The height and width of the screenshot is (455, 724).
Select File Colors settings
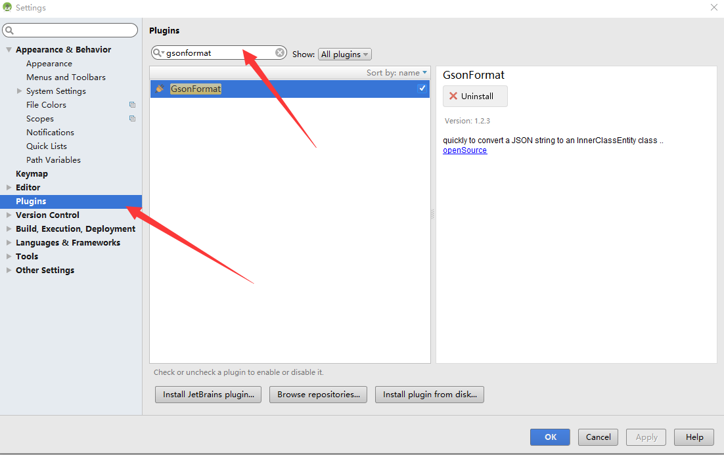pos(46,105)
